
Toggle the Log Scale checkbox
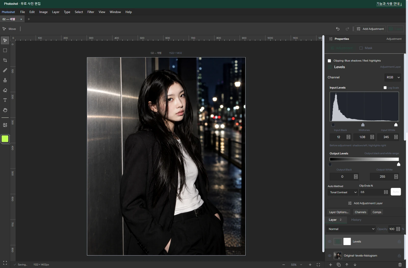point(385,88)
